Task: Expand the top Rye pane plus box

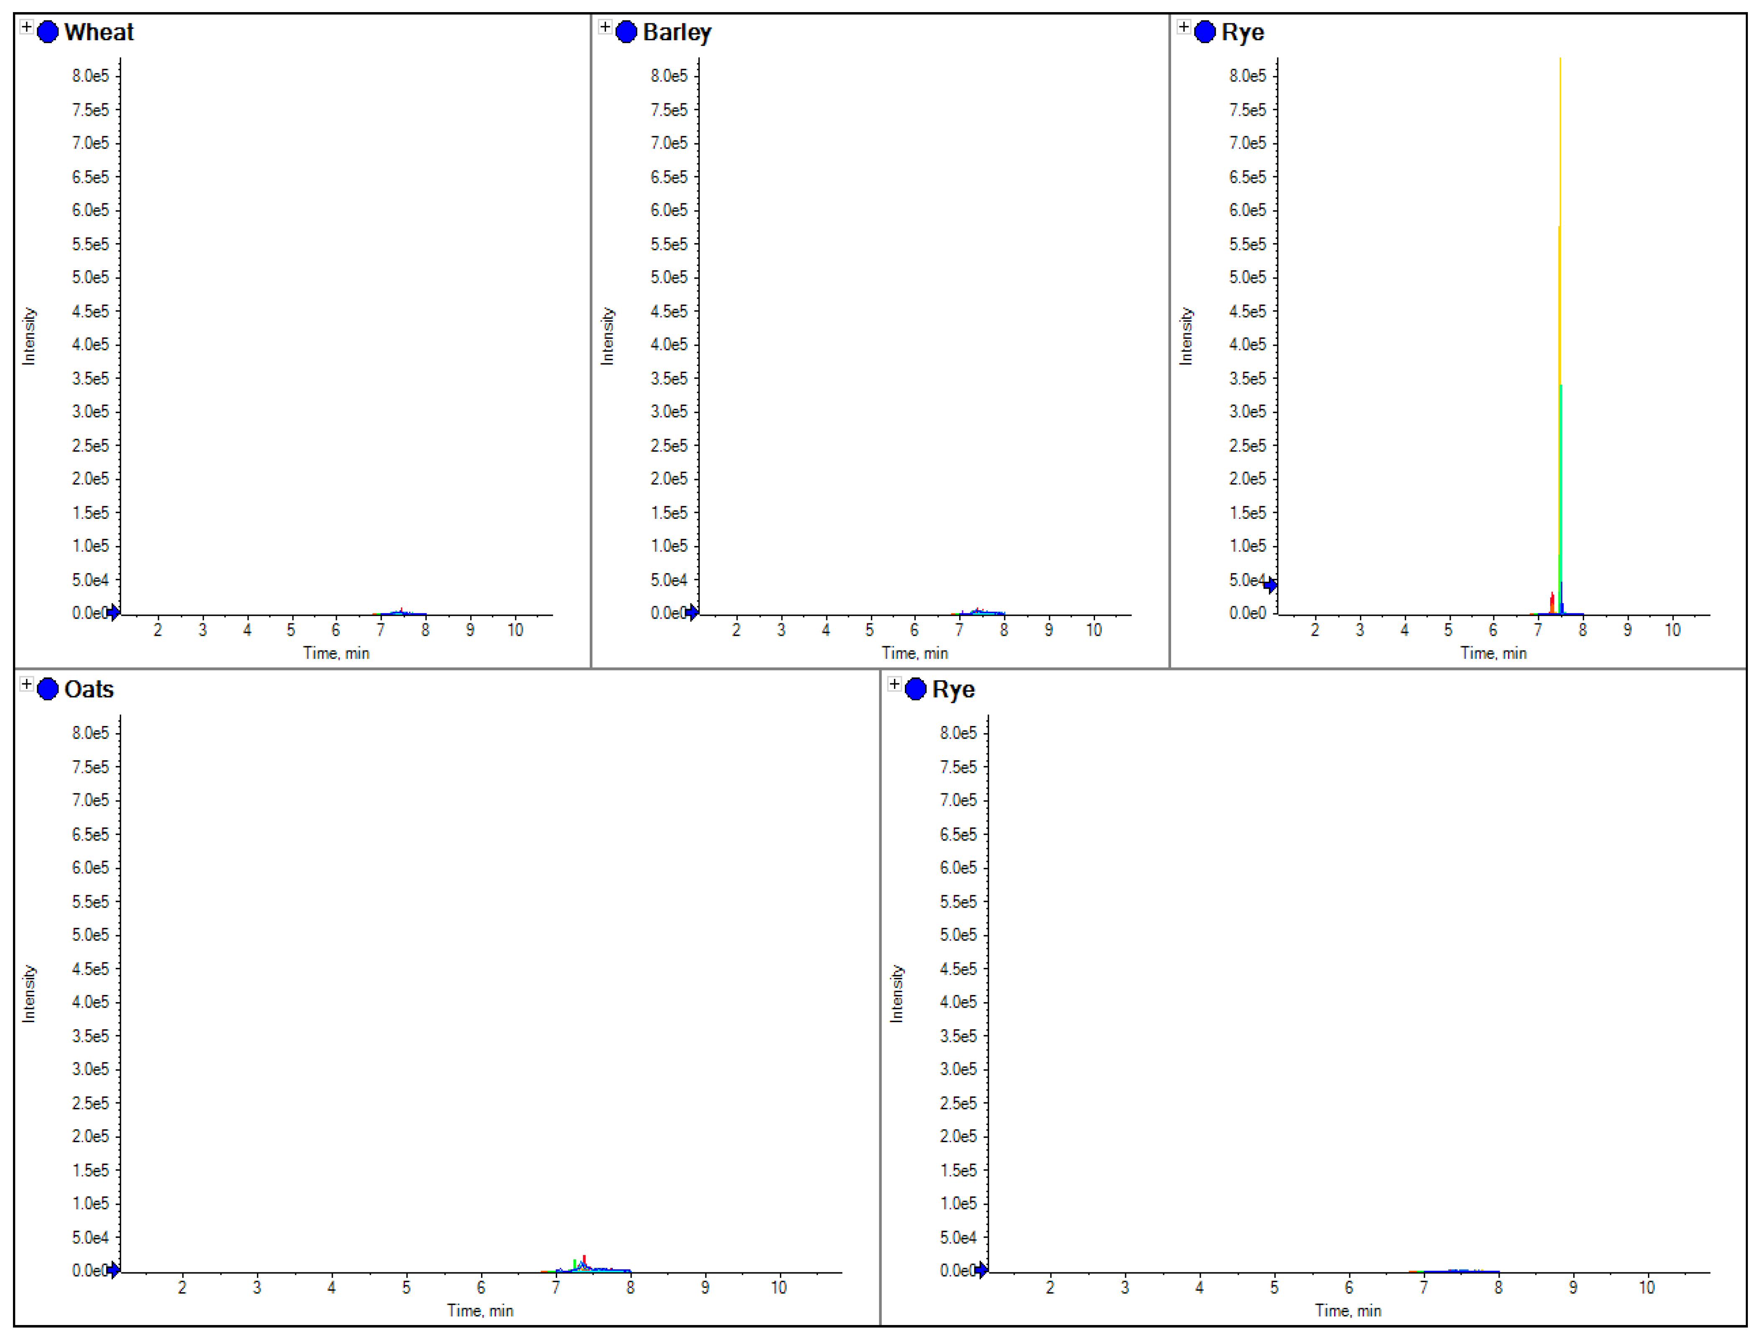Action: click(1184, 27)
